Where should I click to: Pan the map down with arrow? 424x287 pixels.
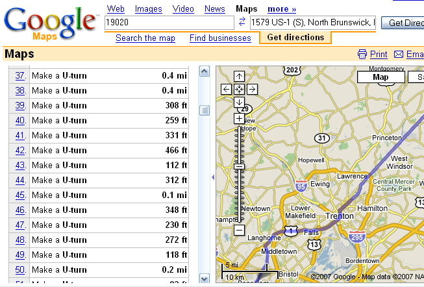(239, 102)
